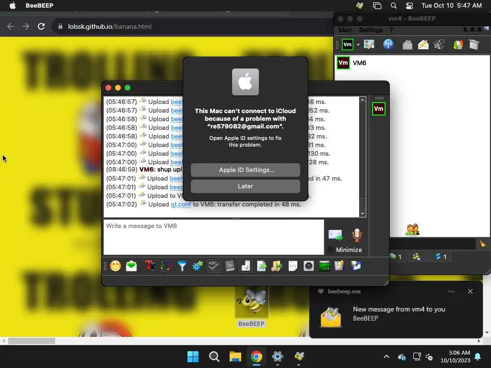Click scroll-down arrow of chat log scrollbar
This screenshot has height=368, width=491.
(362, 214)
